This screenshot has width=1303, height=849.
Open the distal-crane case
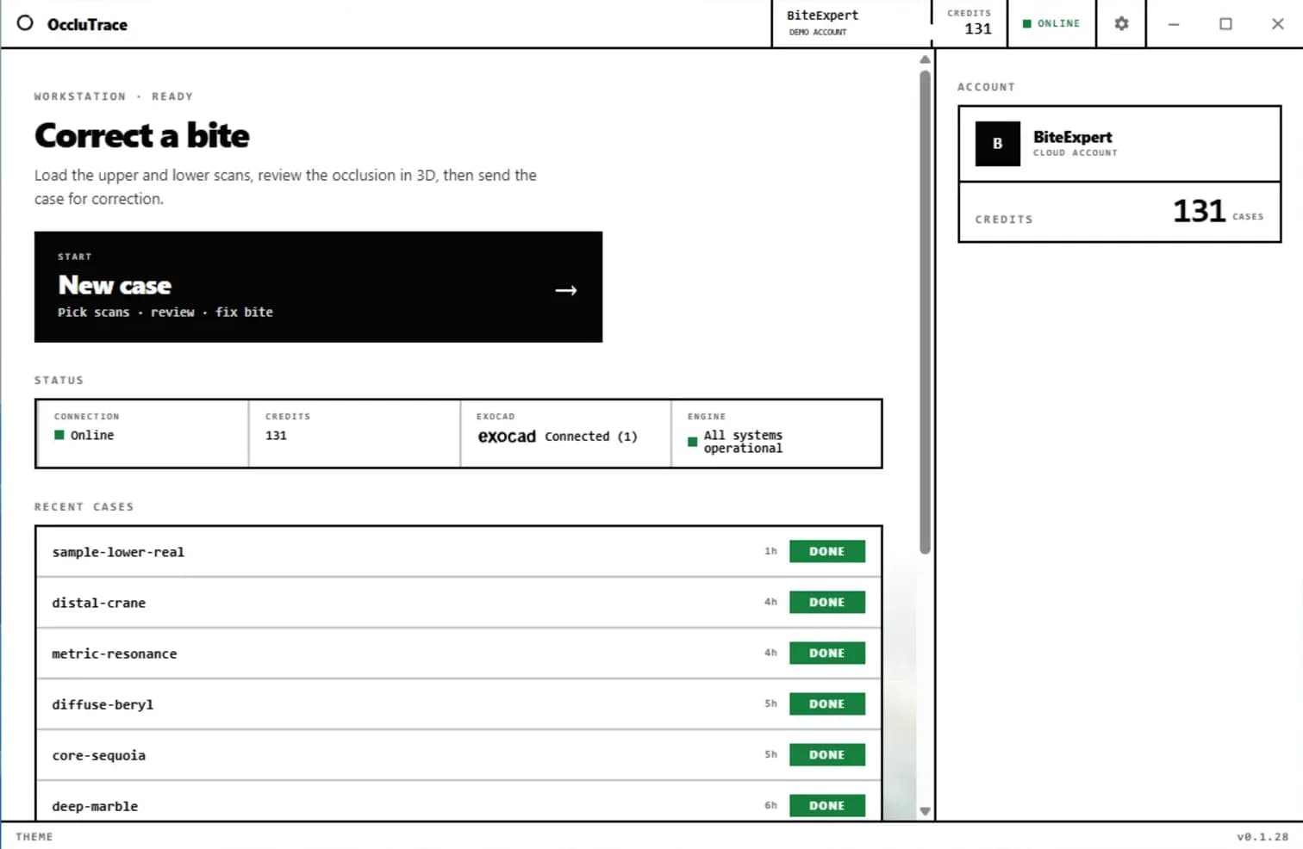[x=458, y=603]
